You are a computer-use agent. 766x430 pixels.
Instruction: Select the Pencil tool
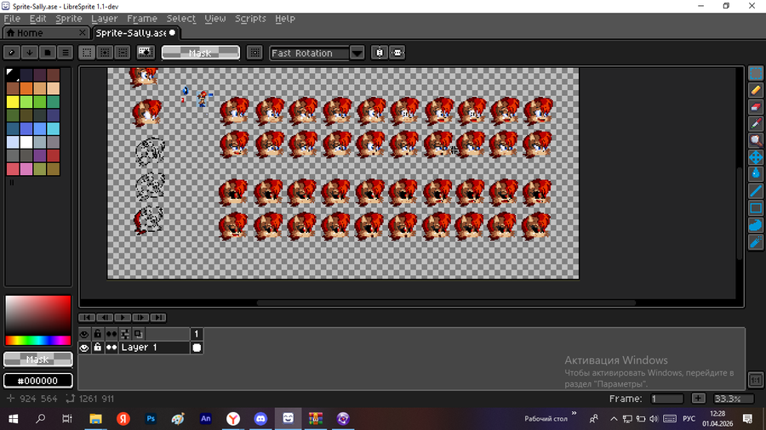click(755, 90)
